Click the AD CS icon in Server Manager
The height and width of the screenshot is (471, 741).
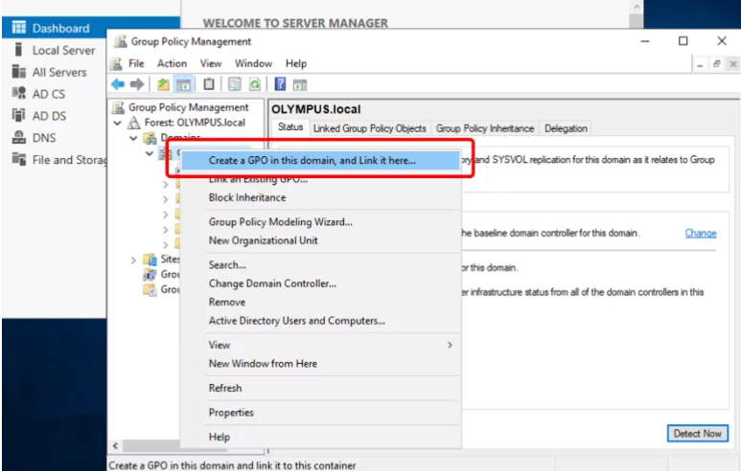coord(19,93)
